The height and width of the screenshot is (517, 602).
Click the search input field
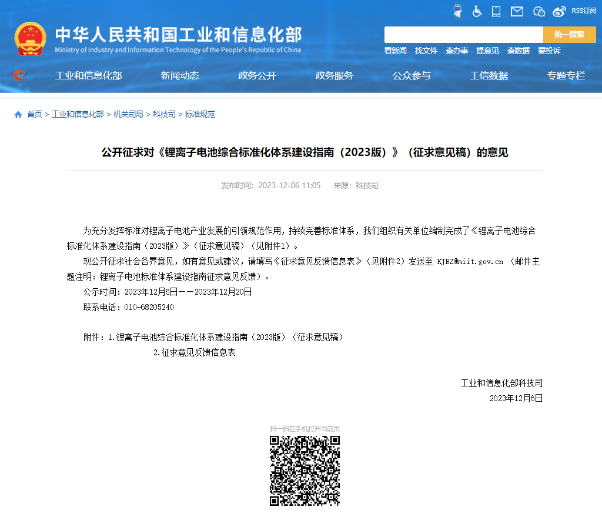coord(463,35)
